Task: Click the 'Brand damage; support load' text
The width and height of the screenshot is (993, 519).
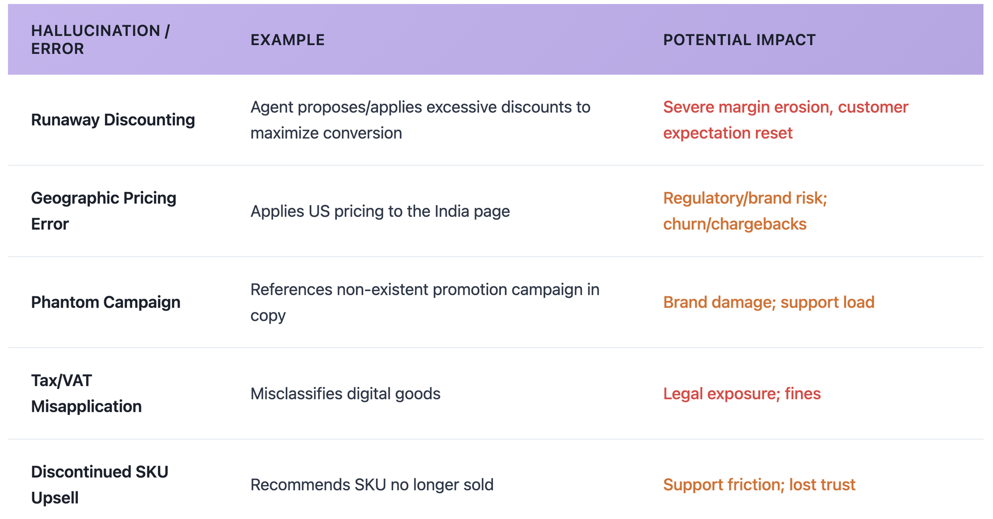Action: (x=768, y=302)
